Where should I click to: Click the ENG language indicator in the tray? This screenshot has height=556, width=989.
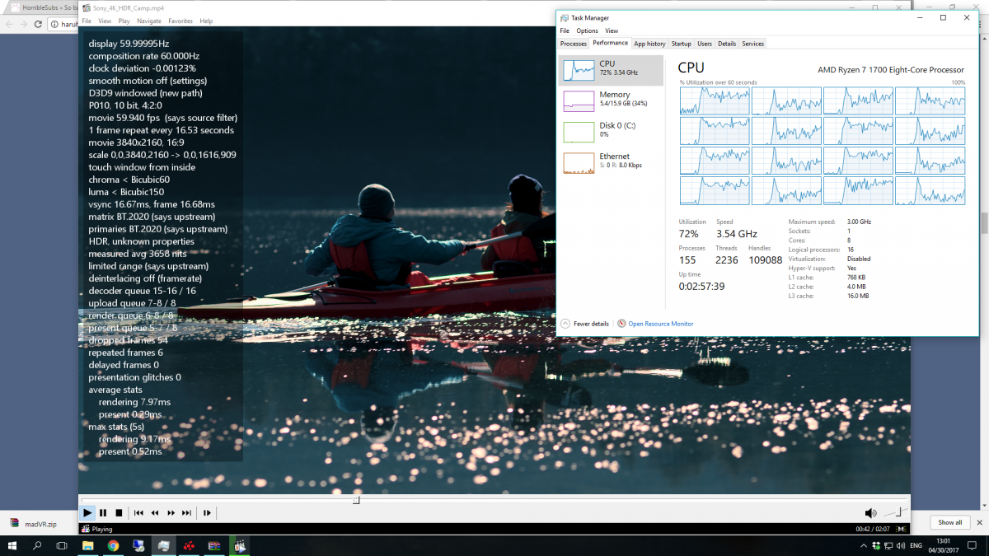pos(916,546)
